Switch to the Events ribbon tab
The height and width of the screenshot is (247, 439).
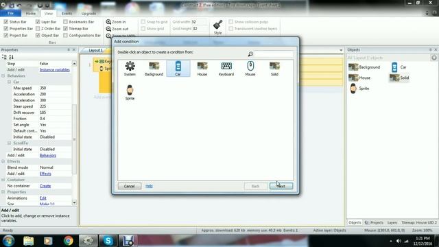67,14
